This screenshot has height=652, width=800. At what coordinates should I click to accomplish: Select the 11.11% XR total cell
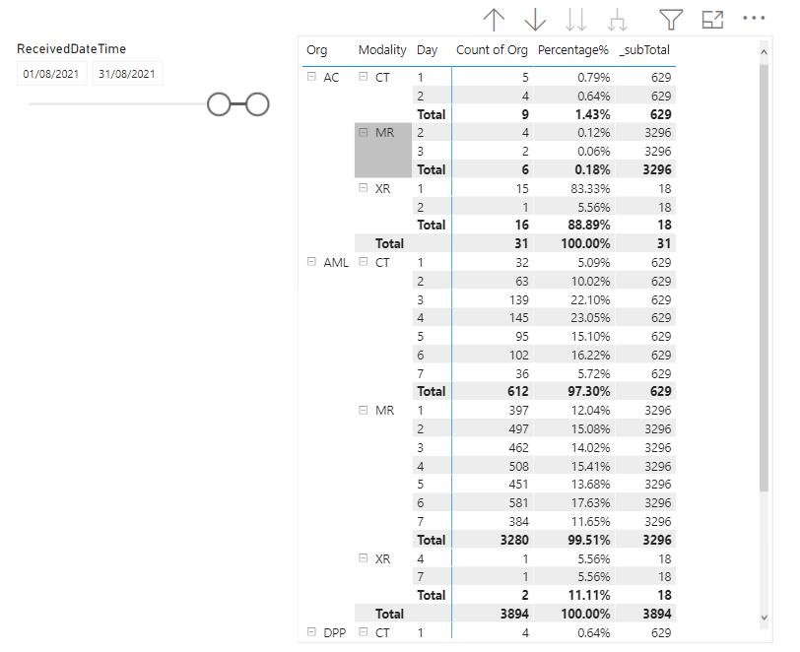click(574, 595)
